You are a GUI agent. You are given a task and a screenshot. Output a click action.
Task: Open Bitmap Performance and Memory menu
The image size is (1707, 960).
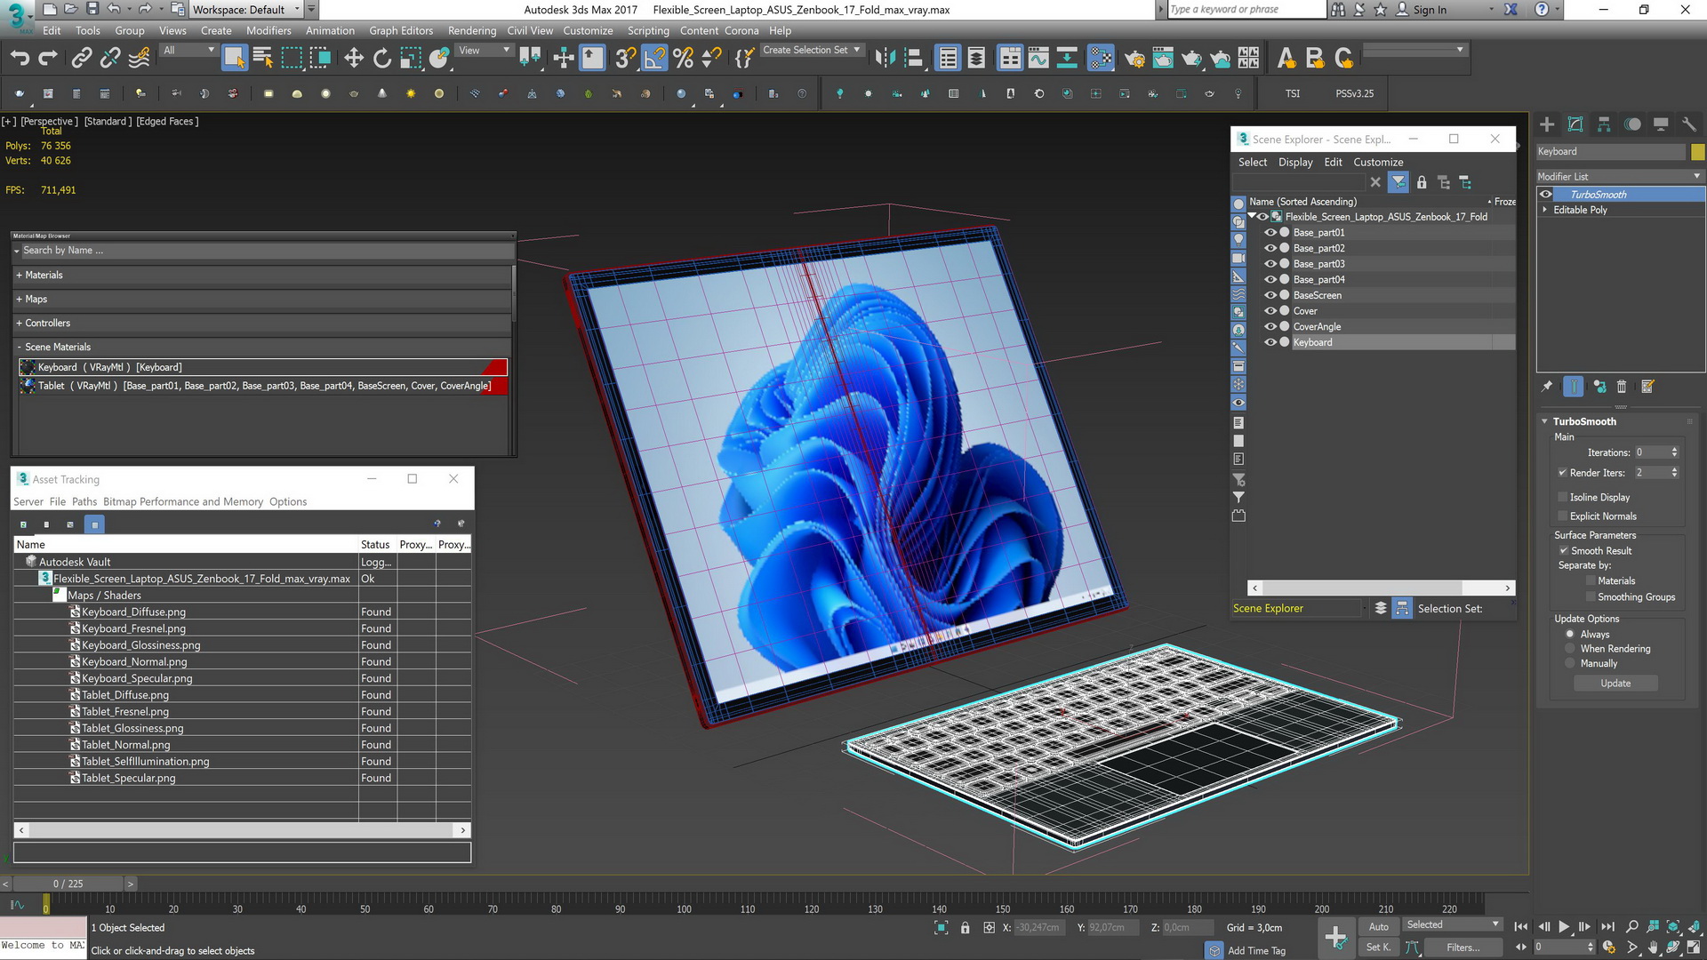point(183,502)
